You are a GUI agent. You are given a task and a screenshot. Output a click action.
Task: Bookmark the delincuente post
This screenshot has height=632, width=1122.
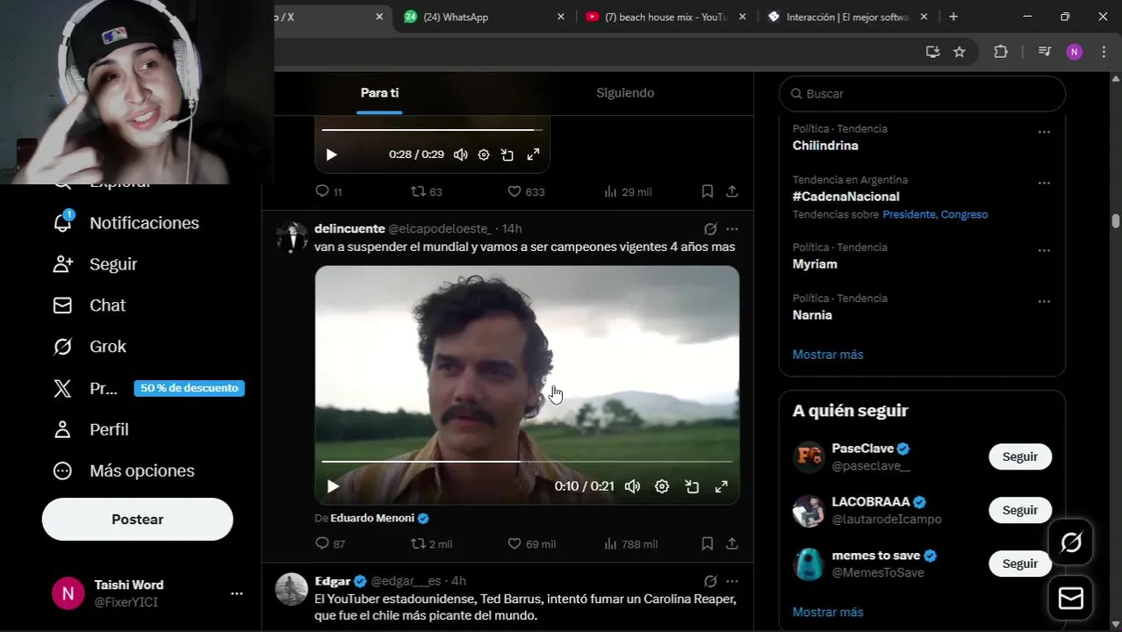[x=708, y=544]
